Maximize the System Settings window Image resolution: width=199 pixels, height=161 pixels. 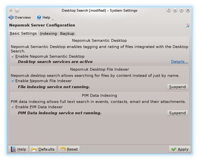[x=181, y=10]
